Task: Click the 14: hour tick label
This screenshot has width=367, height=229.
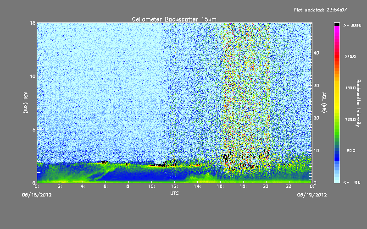Action: (197, 186)
